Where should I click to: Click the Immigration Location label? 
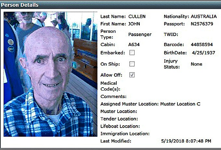(125, 133)
